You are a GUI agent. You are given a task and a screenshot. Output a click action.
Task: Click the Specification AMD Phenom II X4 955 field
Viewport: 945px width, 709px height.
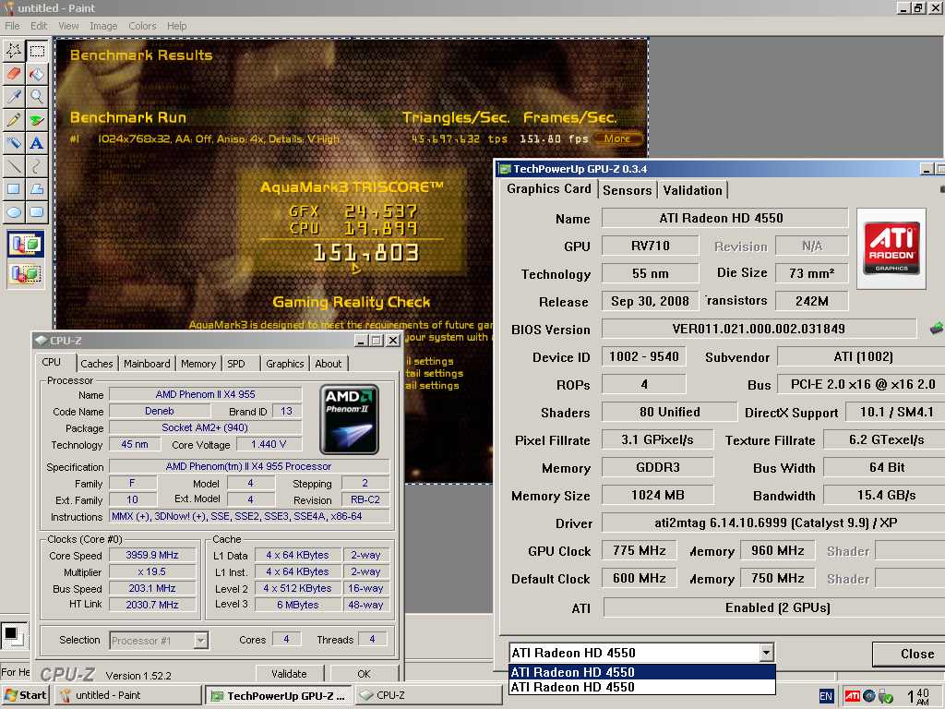(249, 466)
